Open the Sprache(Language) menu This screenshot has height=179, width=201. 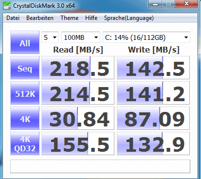click(x=129, y=18)
